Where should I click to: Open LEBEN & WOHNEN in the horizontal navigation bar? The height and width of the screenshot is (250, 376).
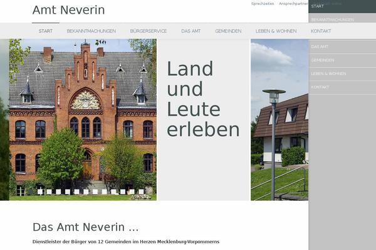[276, 31]
